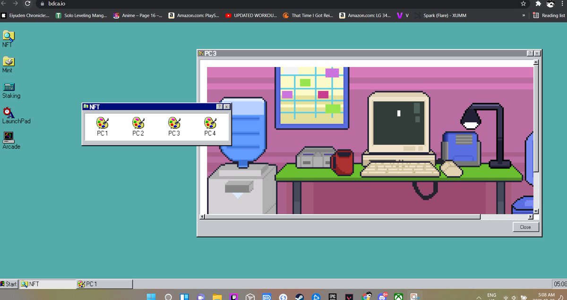Switch to NFT taskbar item
Viewport: 567px width, 300px height.
tap(48, 284)
